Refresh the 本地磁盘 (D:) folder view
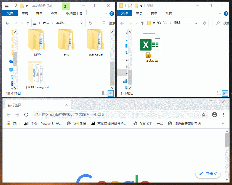232x185 pixels. [90, 23]
